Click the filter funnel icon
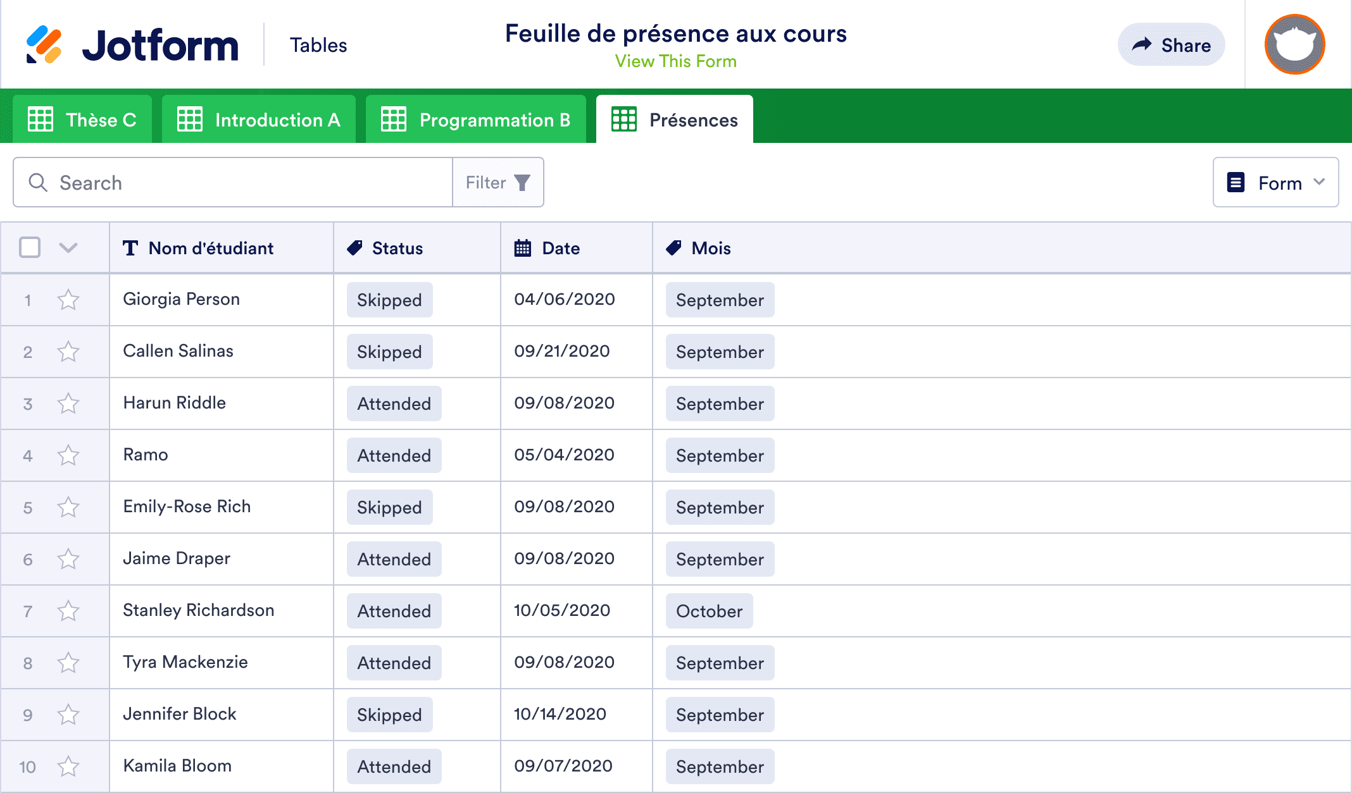The image size is (1352, 793). point(522,183)
